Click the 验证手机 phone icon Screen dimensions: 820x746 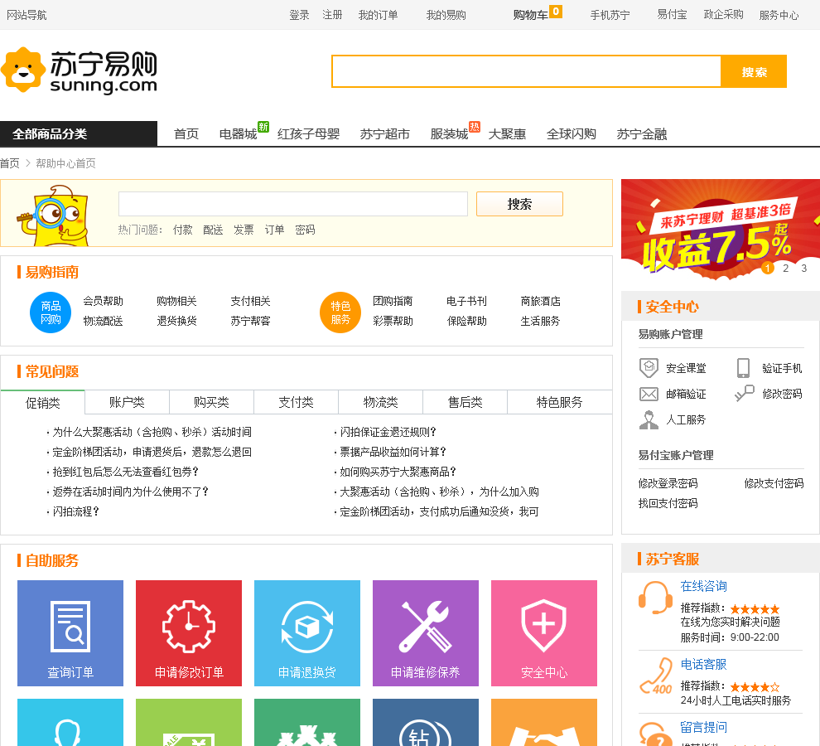coord(743,368)
